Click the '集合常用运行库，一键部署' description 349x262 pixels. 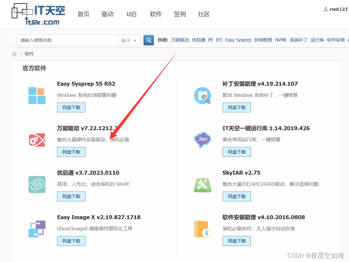(251, 140)
